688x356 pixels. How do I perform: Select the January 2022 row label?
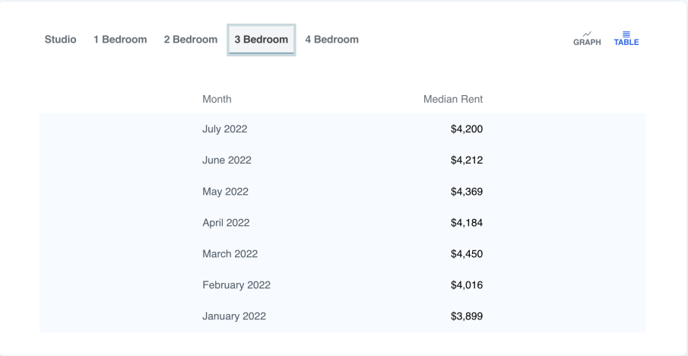234,316
